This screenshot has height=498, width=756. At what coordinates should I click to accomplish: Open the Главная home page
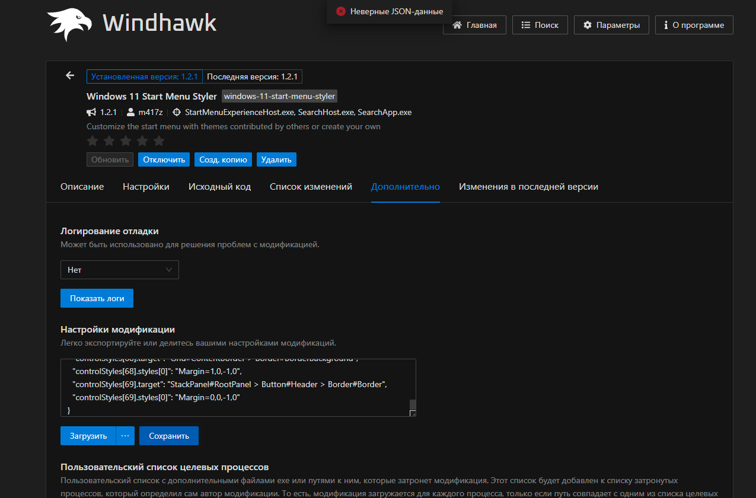click(474, 25)
